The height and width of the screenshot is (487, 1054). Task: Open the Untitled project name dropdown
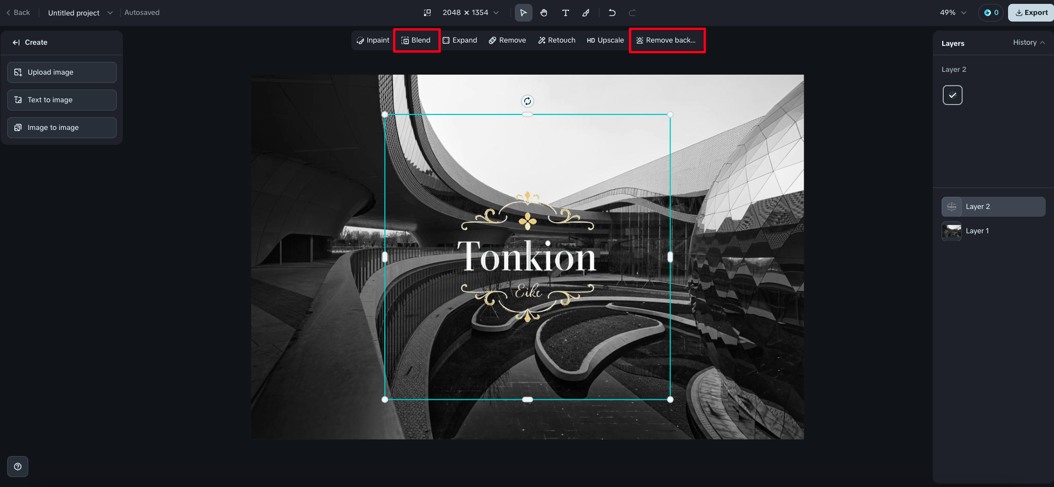click(x=80, y=13)
